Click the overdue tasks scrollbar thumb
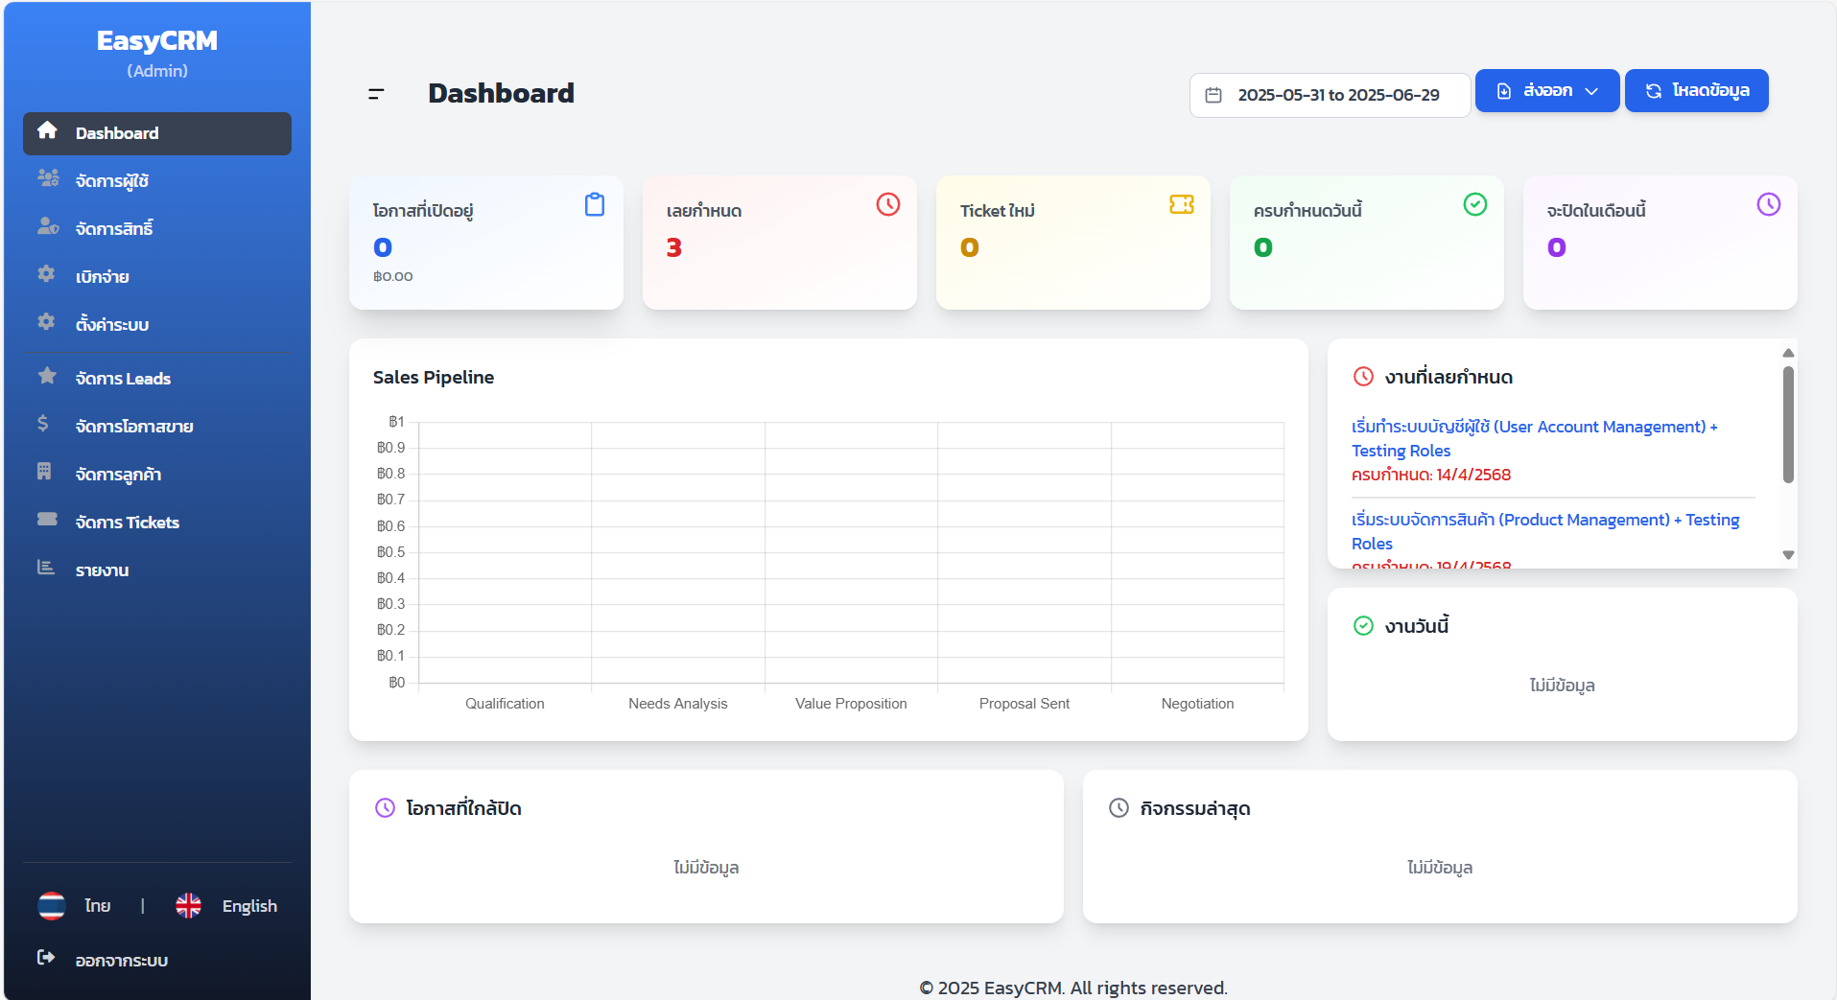This screenshot has height=1000, width=1837. [1788, 424]
